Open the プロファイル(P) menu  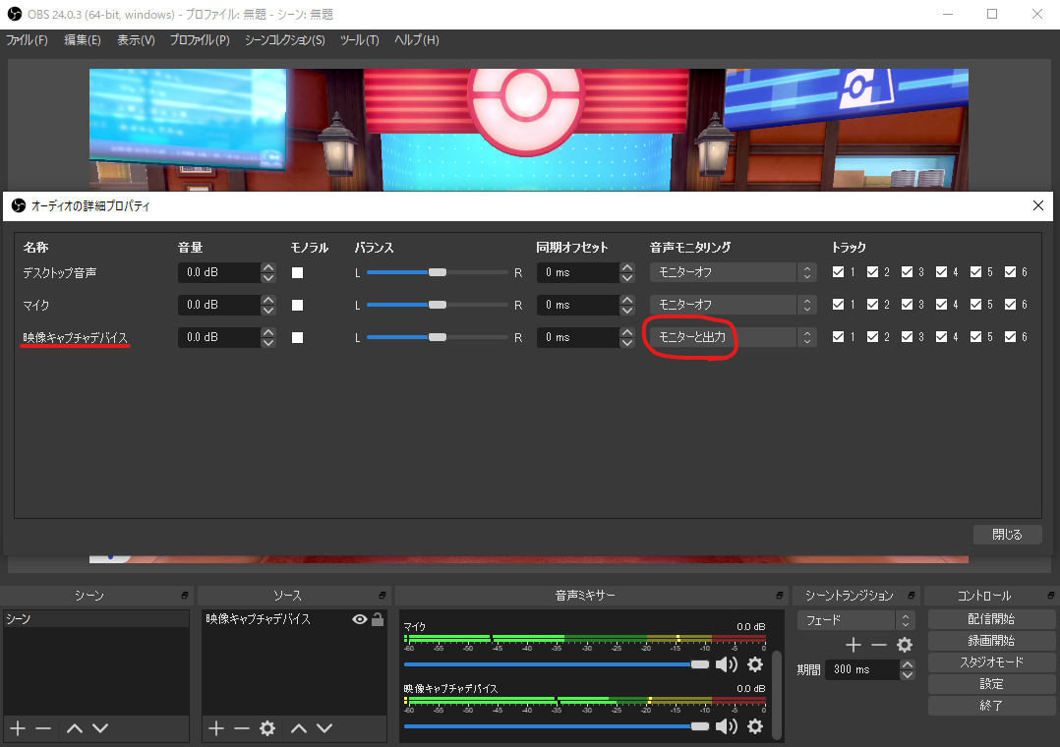pyautogui.click(x=200, y=40)
